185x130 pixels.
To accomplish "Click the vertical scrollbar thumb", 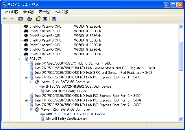I will pyautogui.click(x=181, y=56).
